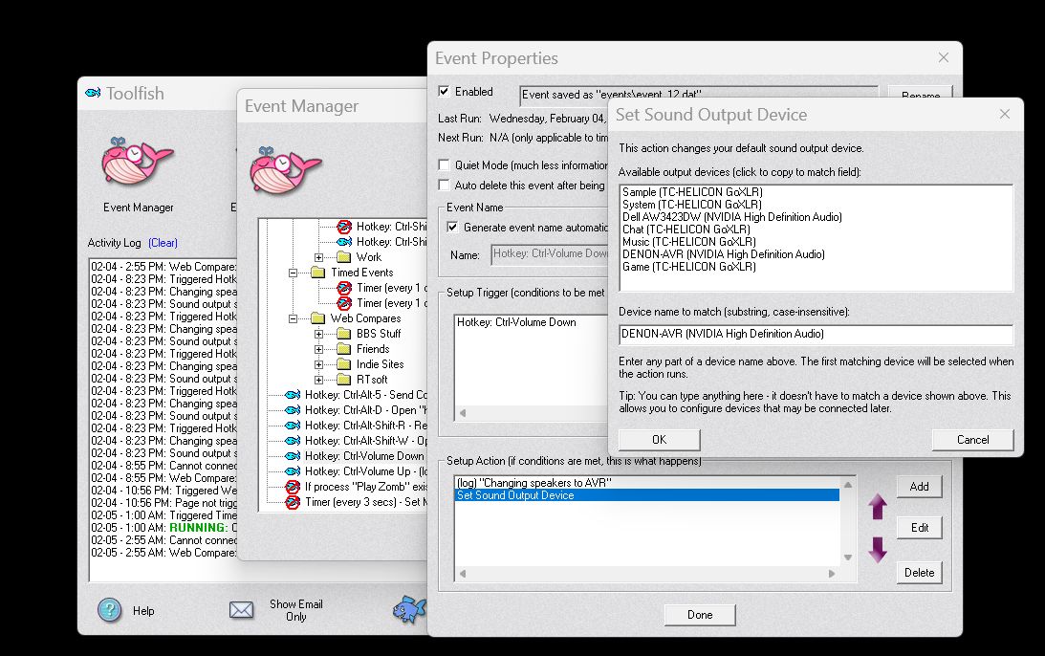Select Hotkey: Ctrl-Volume Down trigger entry
This screenshot has width=1045, height=656.
click(x=516, y=322)
